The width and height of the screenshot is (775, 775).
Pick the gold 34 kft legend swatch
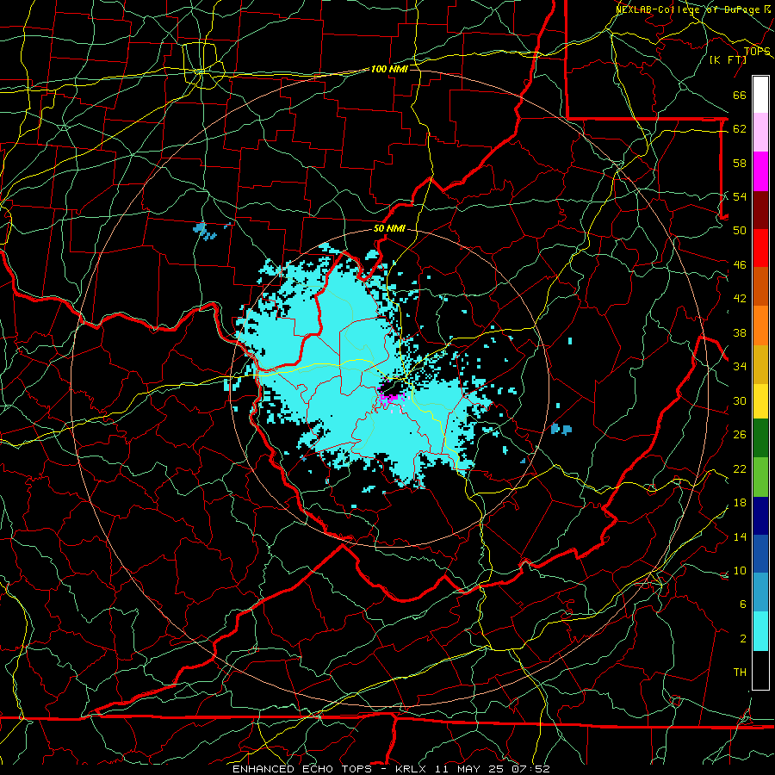click(760, 363)
